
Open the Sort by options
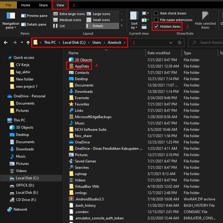pyautogui.click(x=134, y=20)
